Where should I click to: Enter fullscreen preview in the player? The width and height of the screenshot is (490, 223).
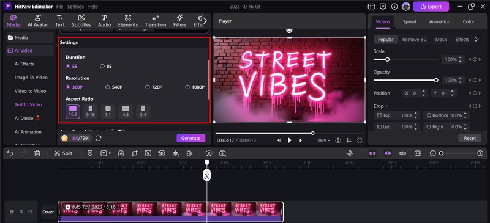click(360, 141)
